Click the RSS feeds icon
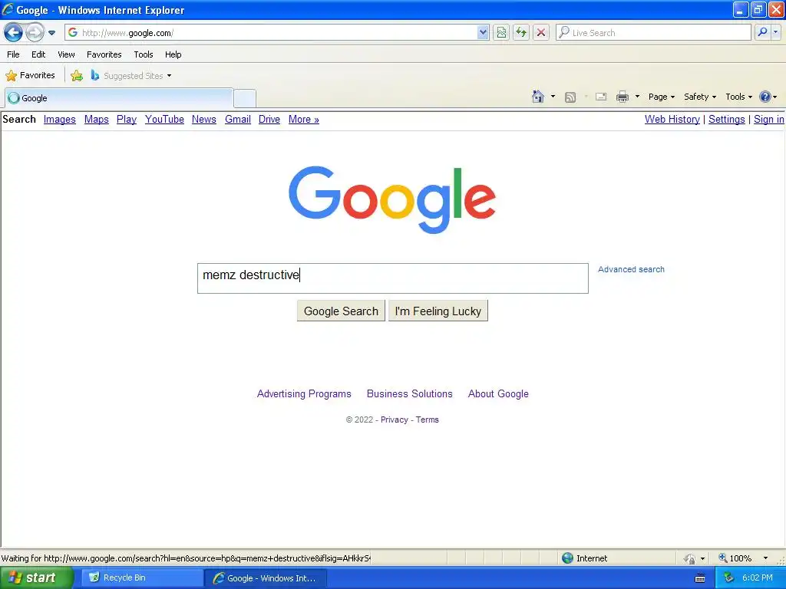786x589 pixels. point(570,97)
